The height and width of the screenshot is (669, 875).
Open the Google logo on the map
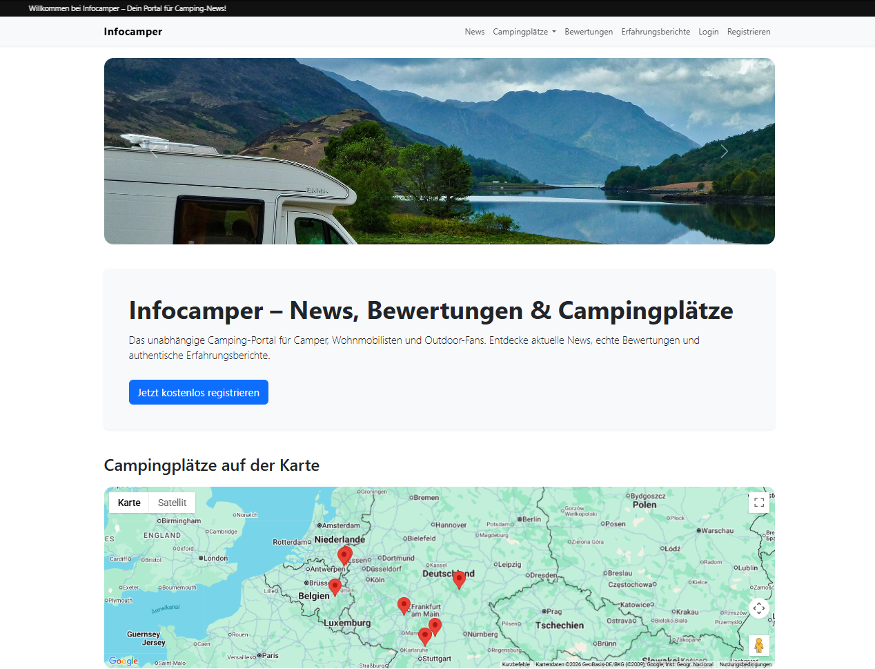(x=124, y=661)
